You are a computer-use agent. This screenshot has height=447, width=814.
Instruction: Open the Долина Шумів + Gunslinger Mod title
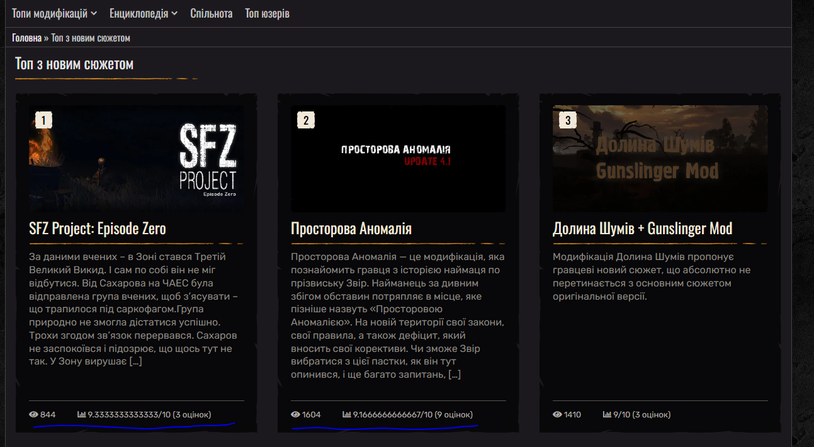643,229
